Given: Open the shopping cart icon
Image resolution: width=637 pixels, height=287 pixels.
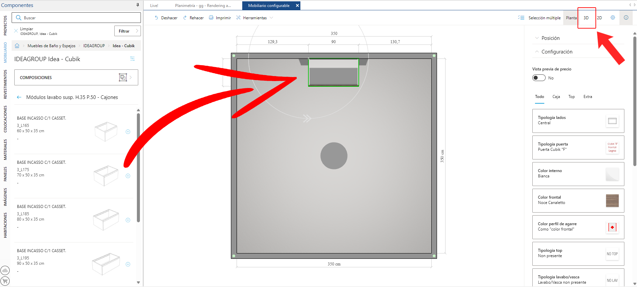Looking at the screenshot, I should click(x=5, y=281).
